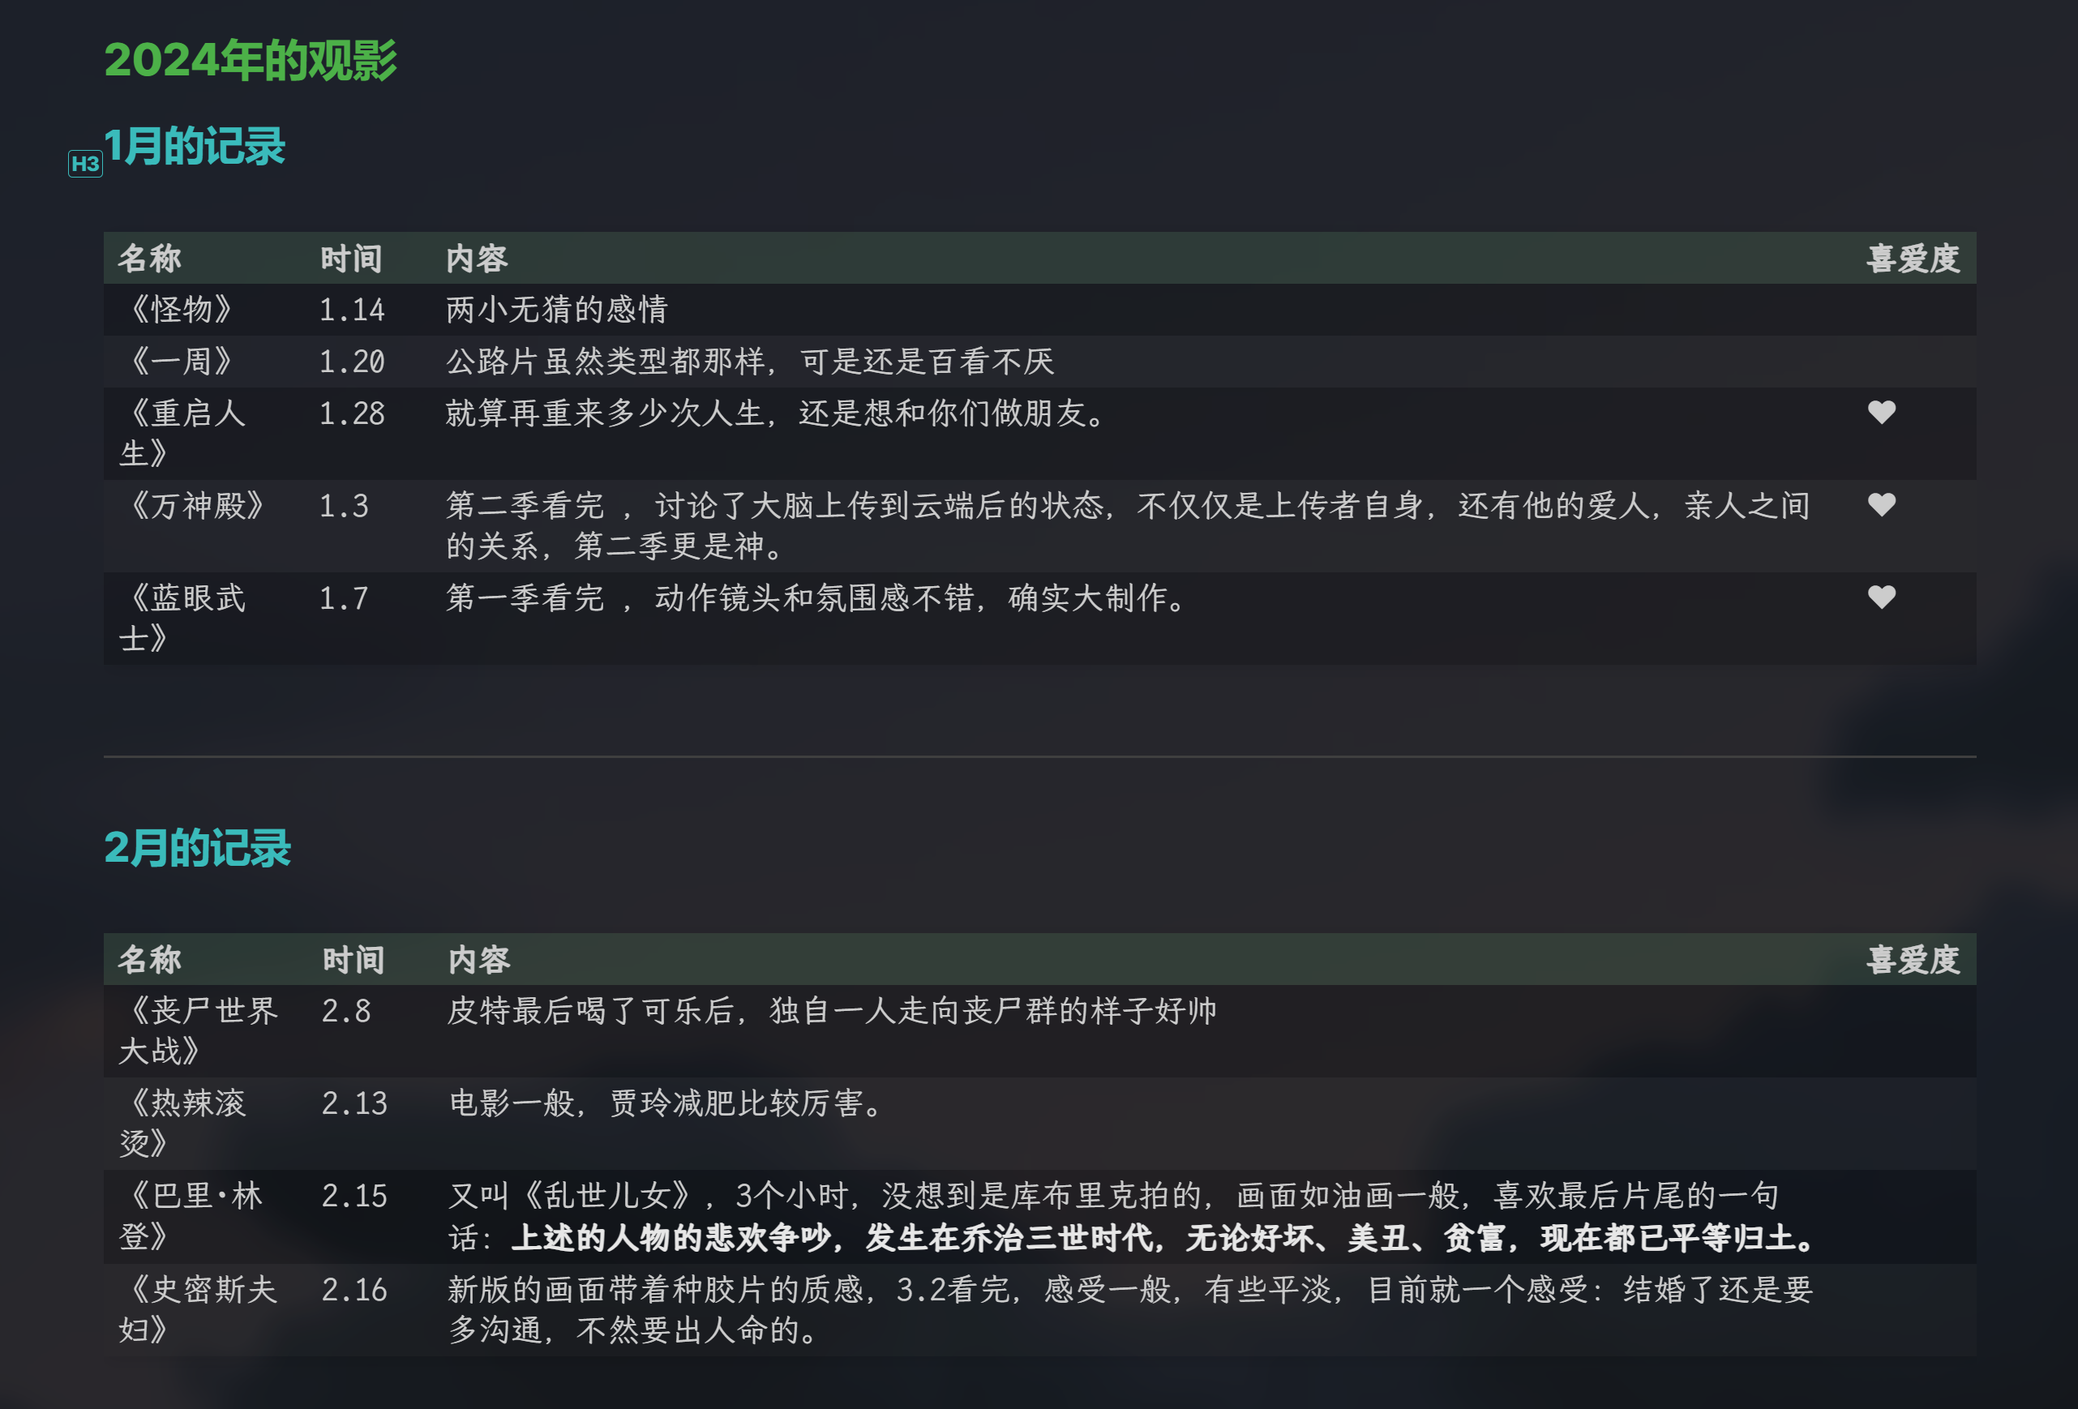Click the 《丧尸世界大战》 name cell
Screen dimensions: 2078x1409
(x=199, y=1030)
